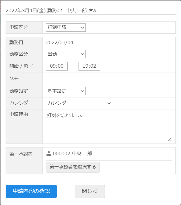Expand the カレンダー selection dropdown
This screenshot has width=181, height=205.
79,103
